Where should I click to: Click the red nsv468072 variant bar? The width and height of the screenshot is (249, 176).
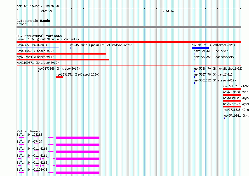[x=61, y=54]
